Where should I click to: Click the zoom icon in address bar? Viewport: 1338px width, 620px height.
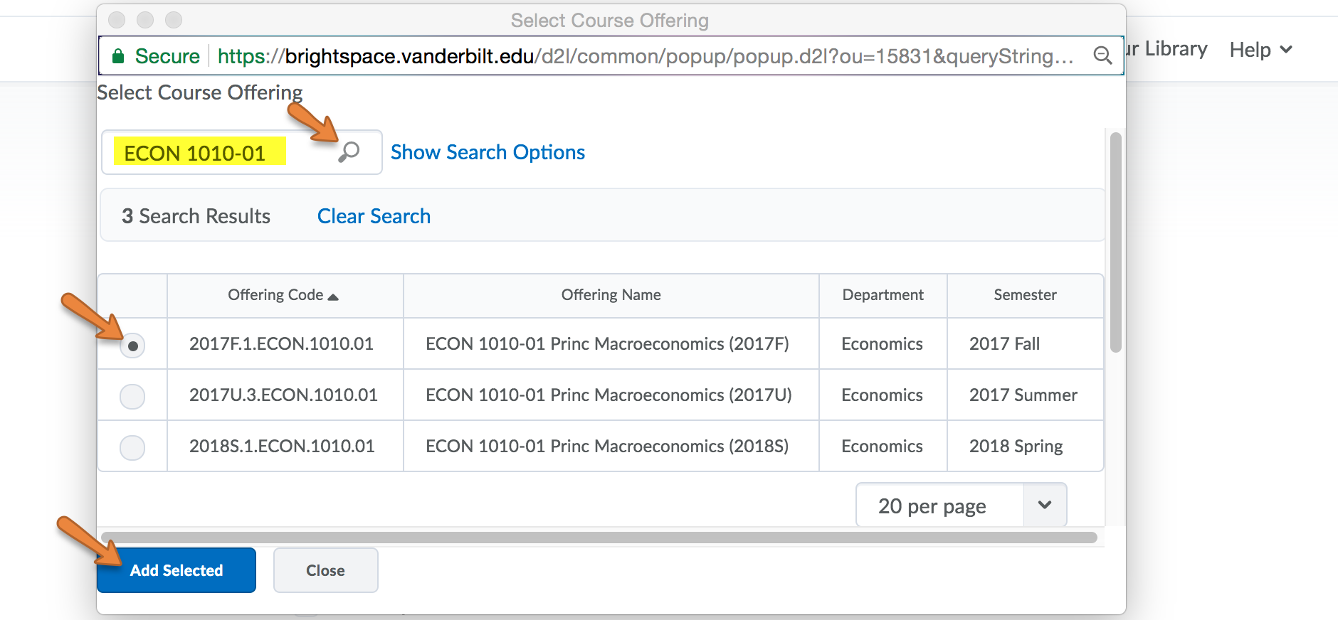(1102, 55)
